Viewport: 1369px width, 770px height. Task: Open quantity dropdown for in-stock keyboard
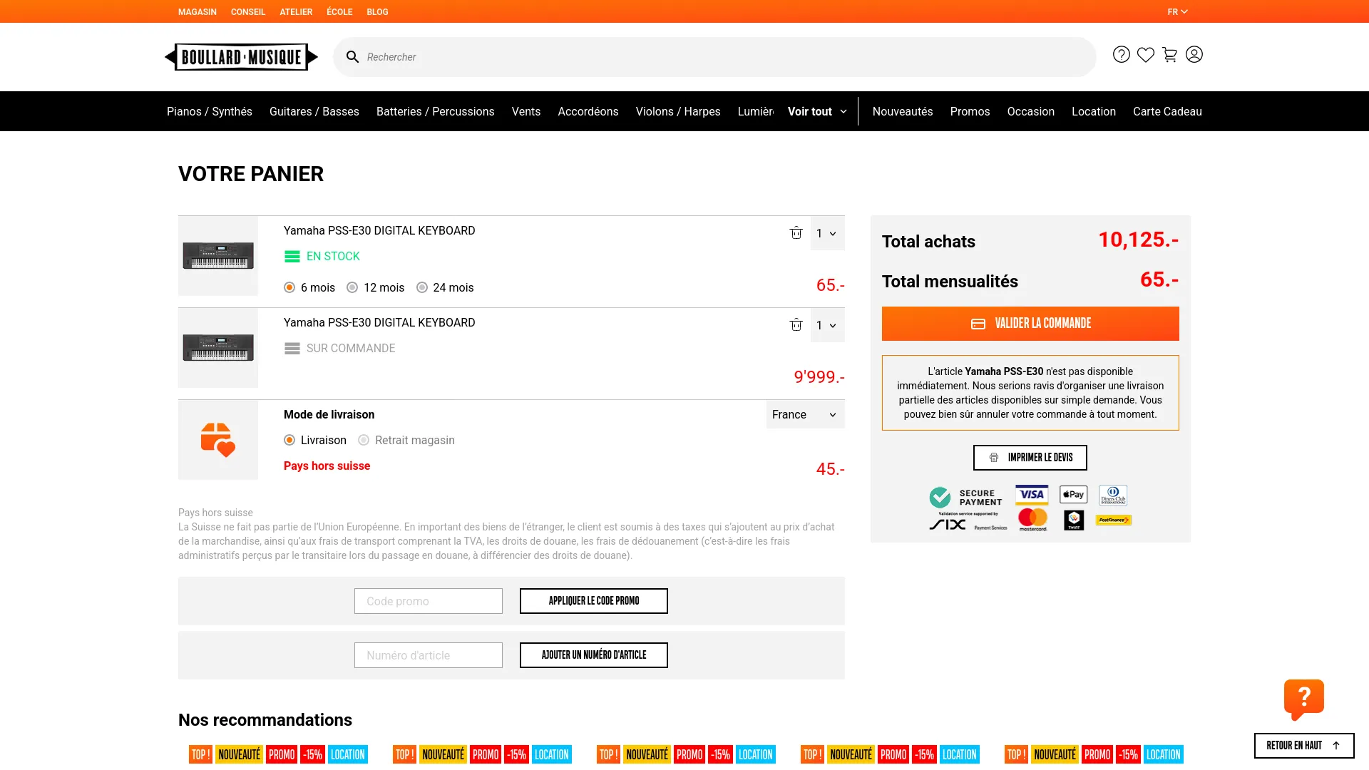[x=827, y=233]
